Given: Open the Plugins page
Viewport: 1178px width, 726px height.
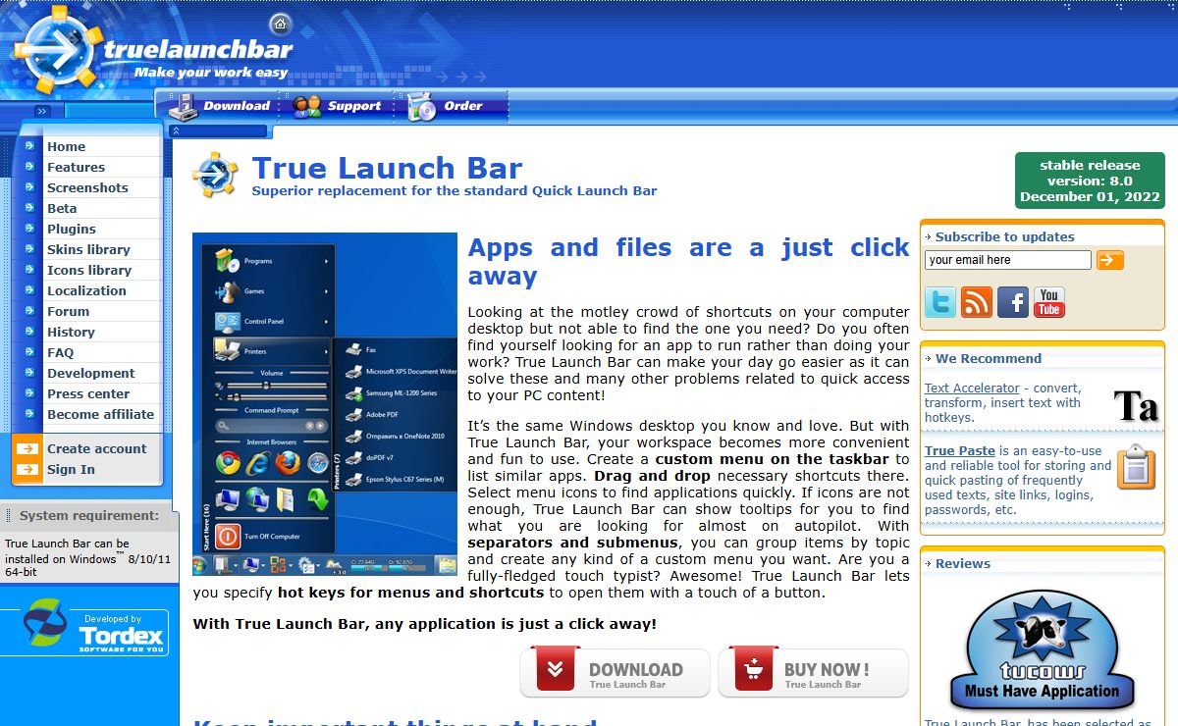Looking at the screenshot, I should coord(72,229).
